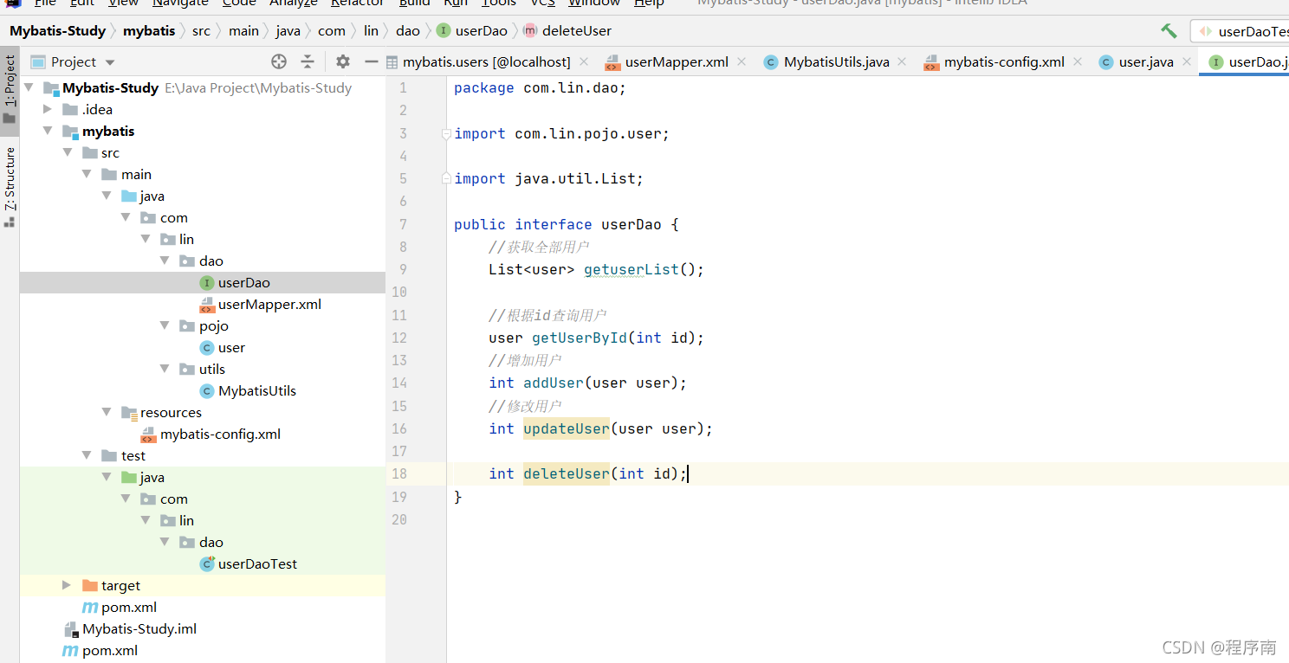Expand the target folder
The image size is (1289, 663).
[67, 585]
